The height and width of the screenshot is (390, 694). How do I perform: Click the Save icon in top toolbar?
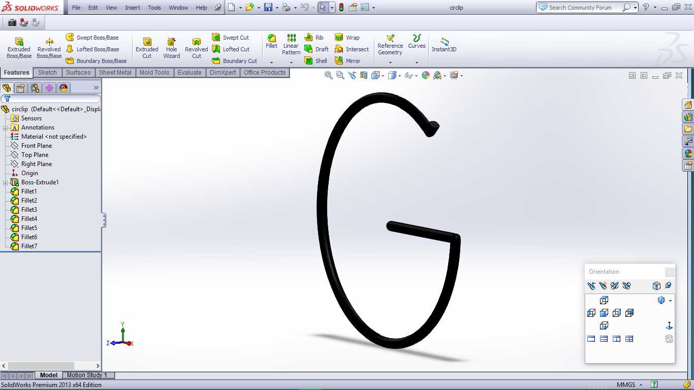pyautogui.click(x=268, y=8)
